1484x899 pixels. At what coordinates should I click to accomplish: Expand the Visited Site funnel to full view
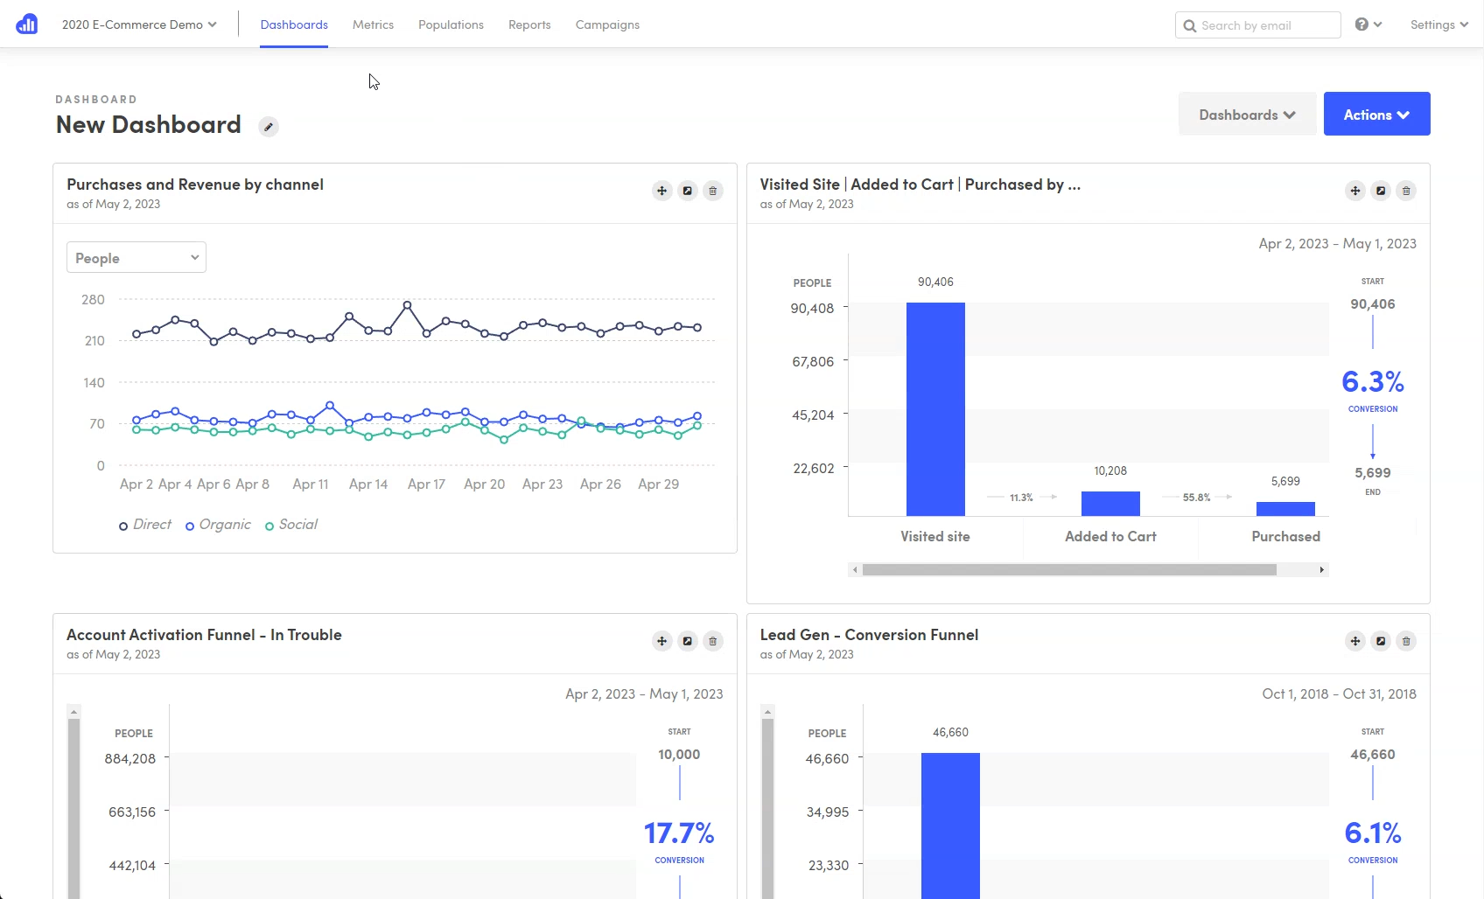(x=1381, y=191)
